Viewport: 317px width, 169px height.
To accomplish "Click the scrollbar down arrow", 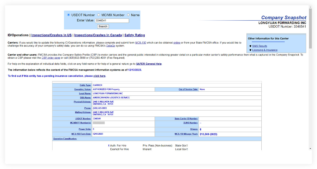I will (x=310, y=149).
